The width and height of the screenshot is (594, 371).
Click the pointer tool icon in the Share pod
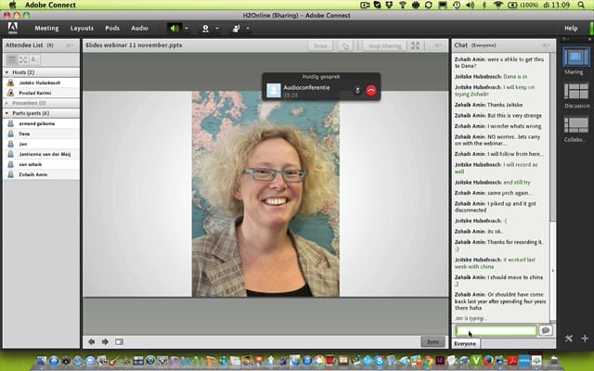tap(345, 45)
